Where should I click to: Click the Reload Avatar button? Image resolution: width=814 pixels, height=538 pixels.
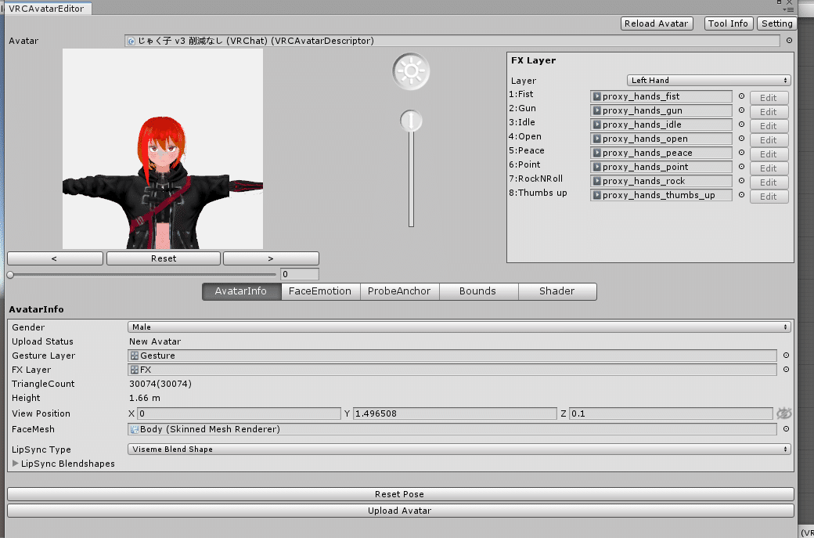pos(657,23)
